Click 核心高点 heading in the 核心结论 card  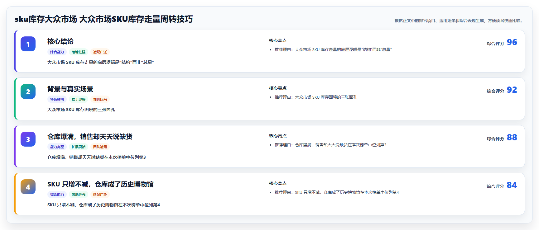(x=278, y=40)
